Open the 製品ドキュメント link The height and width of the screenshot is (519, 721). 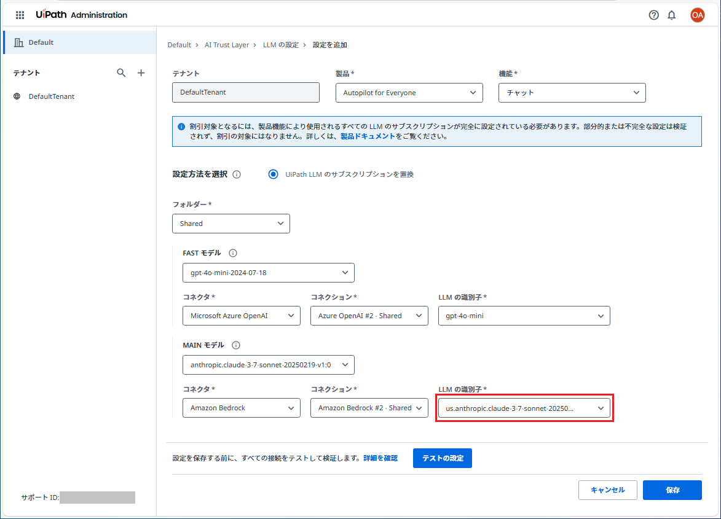(368, 136)
